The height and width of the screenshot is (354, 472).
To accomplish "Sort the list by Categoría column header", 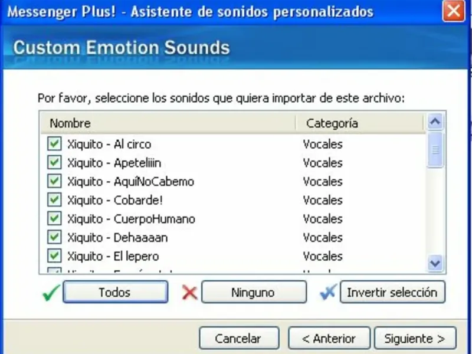I will (x=360, y=123).
